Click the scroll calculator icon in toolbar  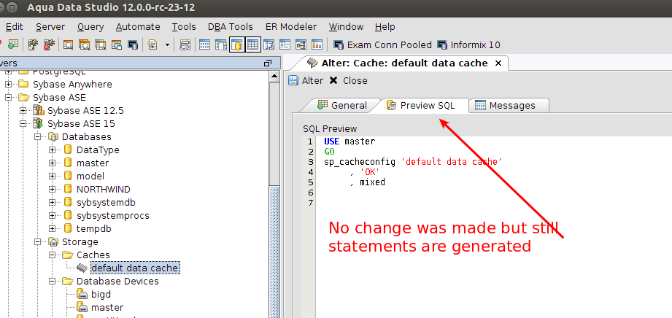click(x=185, y=44)
